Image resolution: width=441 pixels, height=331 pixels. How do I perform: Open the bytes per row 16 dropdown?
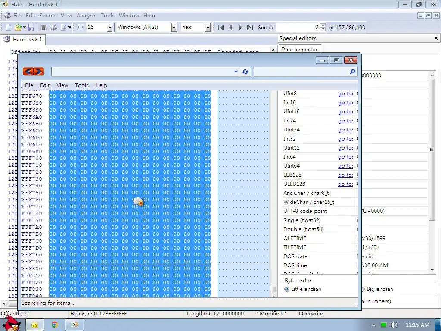110,27
